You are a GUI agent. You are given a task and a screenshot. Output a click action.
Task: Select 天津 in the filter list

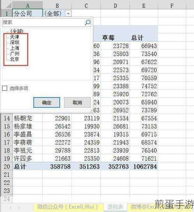coord(14,37)
